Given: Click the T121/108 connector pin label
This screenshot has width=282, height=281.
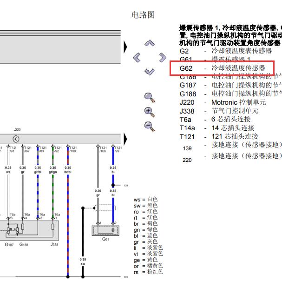Looking at the screenshot, I should 73,149.
